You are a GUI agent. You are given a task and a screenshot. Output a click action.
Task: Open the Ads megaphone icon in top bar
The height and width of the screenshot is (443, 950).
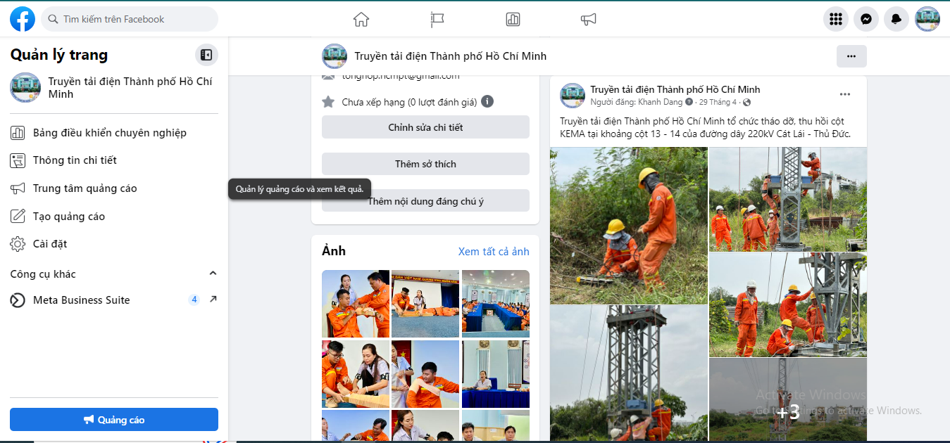589,20
